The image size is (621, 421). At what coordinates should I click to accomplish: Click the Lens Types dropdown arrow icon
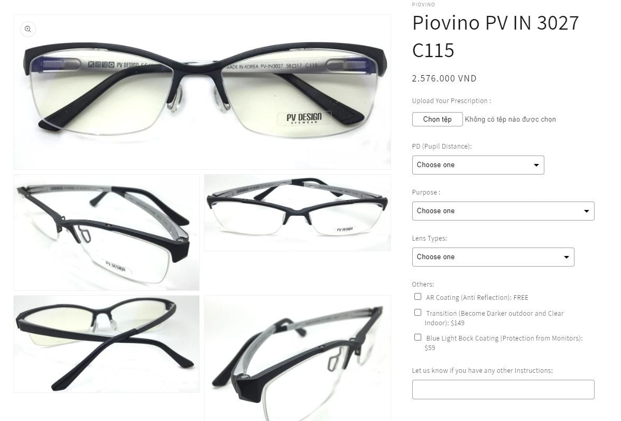(x=567, y=257)
